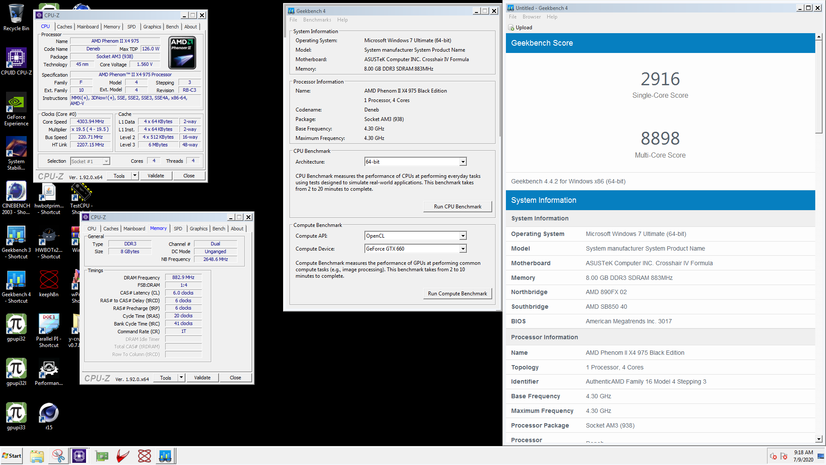
Task: Open graphics card taskbar icon
Action: coord(102,456)
